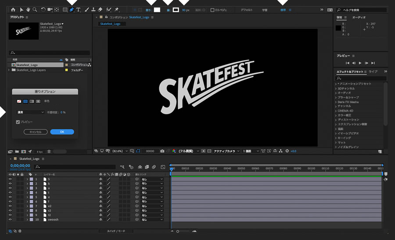Uncheck the プレビュー checkbox
This screenshot has width=395, height=240.
18,122
